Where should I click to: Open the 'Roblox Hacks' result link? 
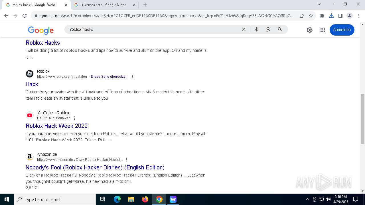point(43,43)
